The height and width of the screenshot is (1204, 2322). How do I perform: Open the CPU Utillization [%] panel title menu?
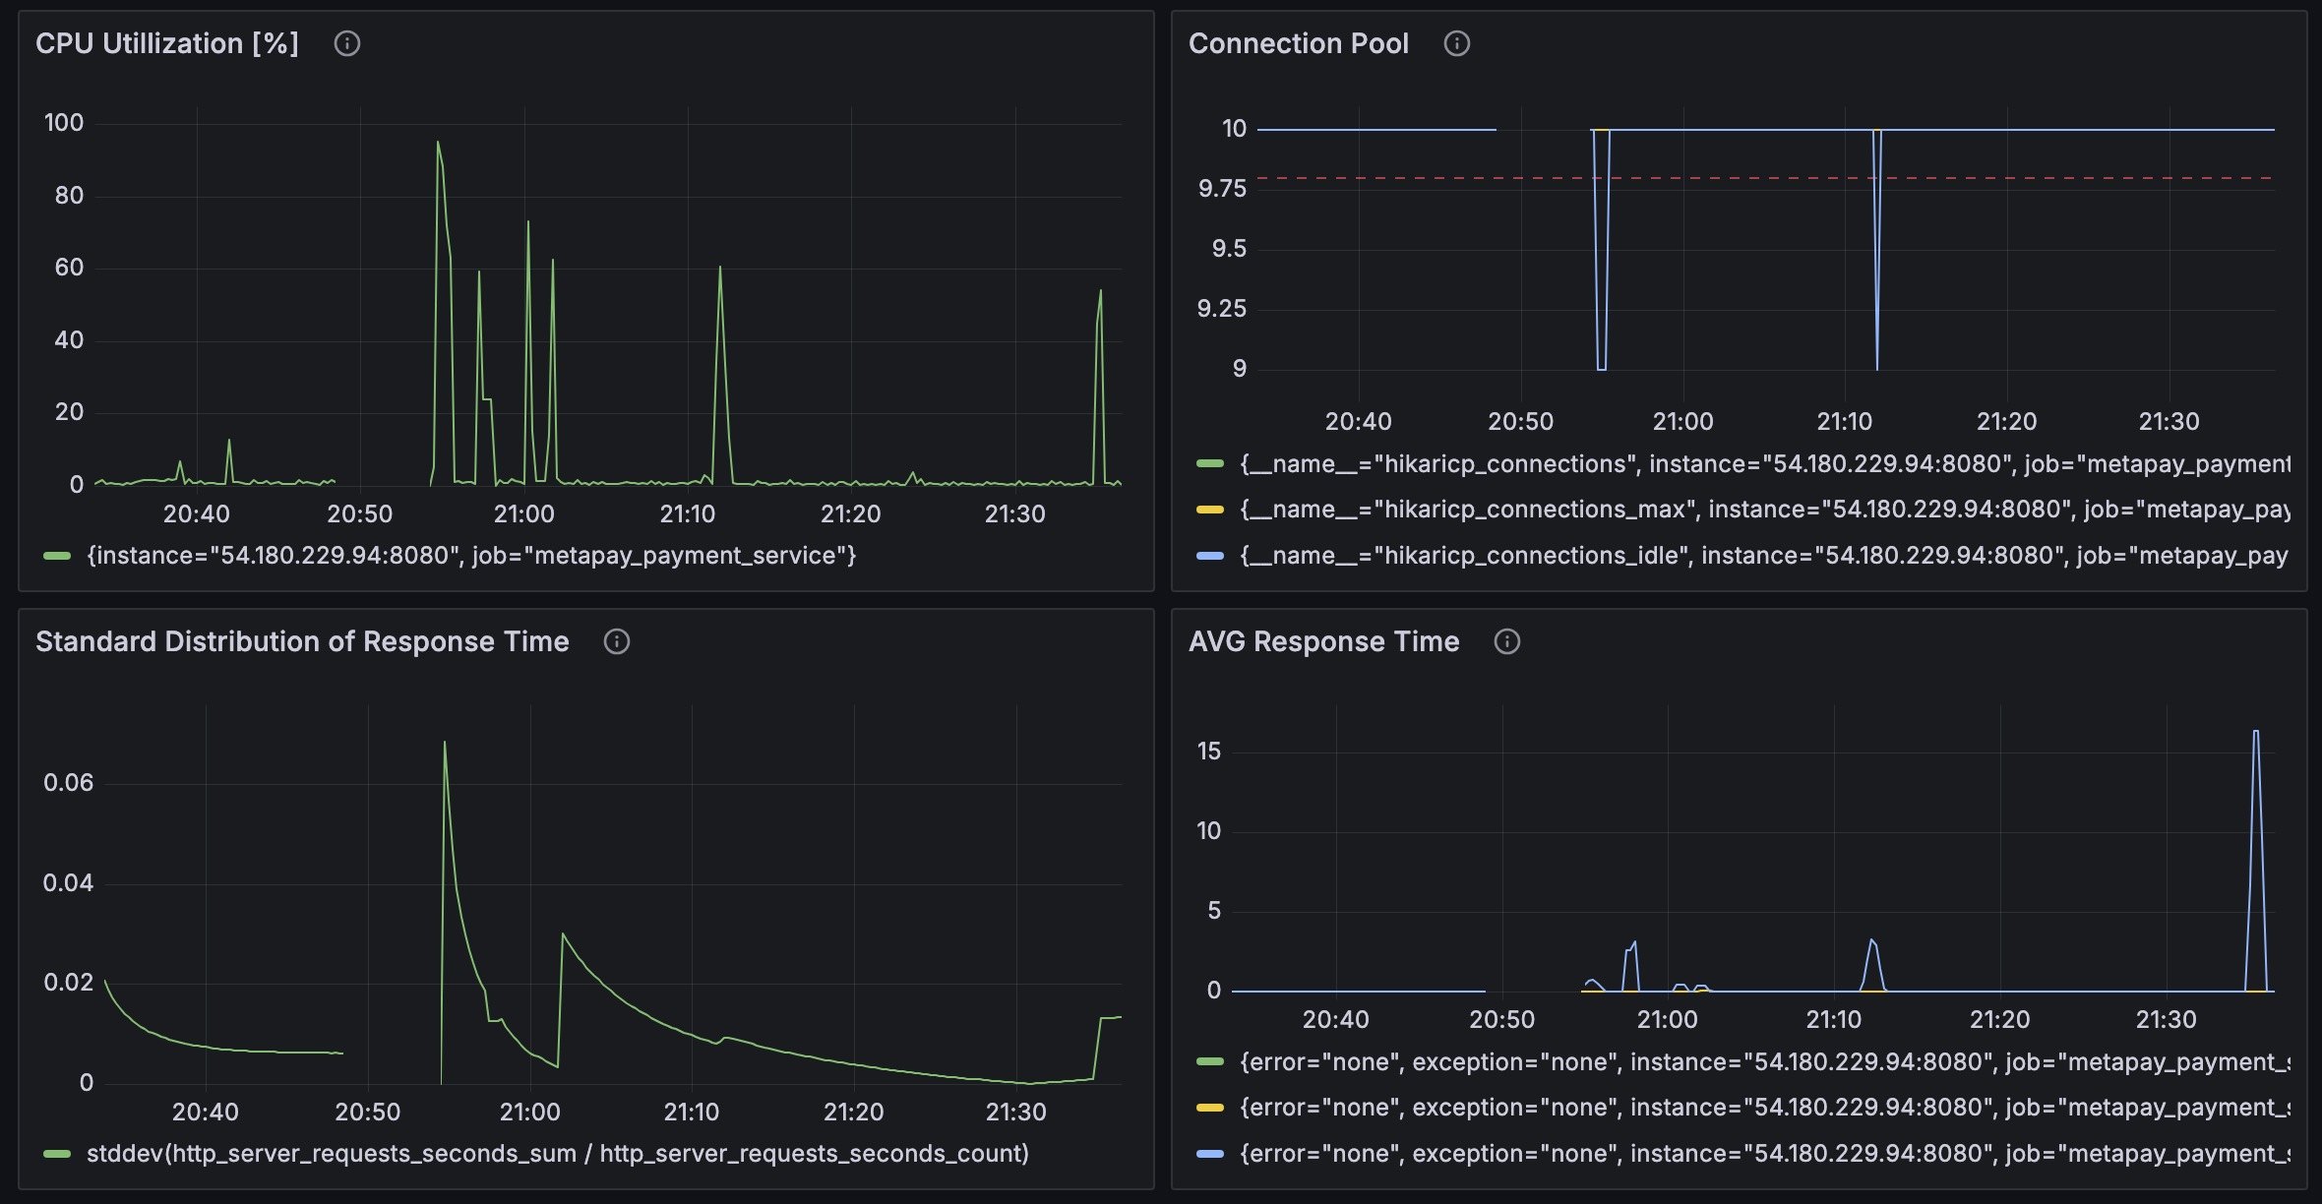166,43
